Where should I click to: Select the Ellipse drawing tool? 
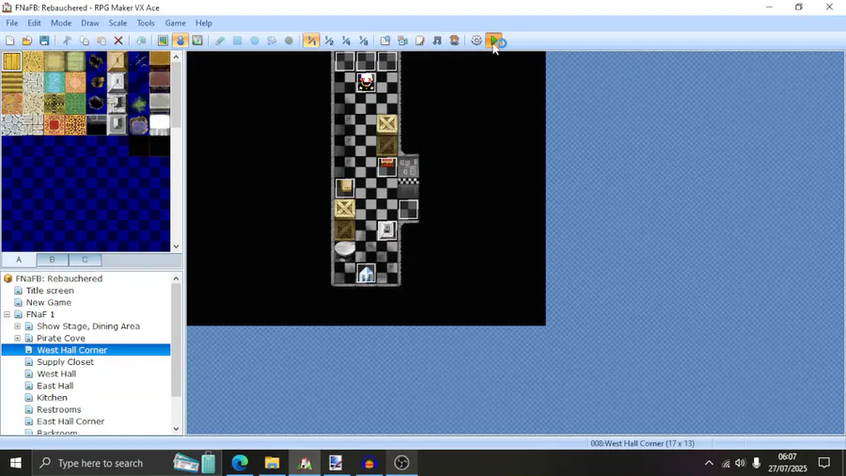pos(254,40)
